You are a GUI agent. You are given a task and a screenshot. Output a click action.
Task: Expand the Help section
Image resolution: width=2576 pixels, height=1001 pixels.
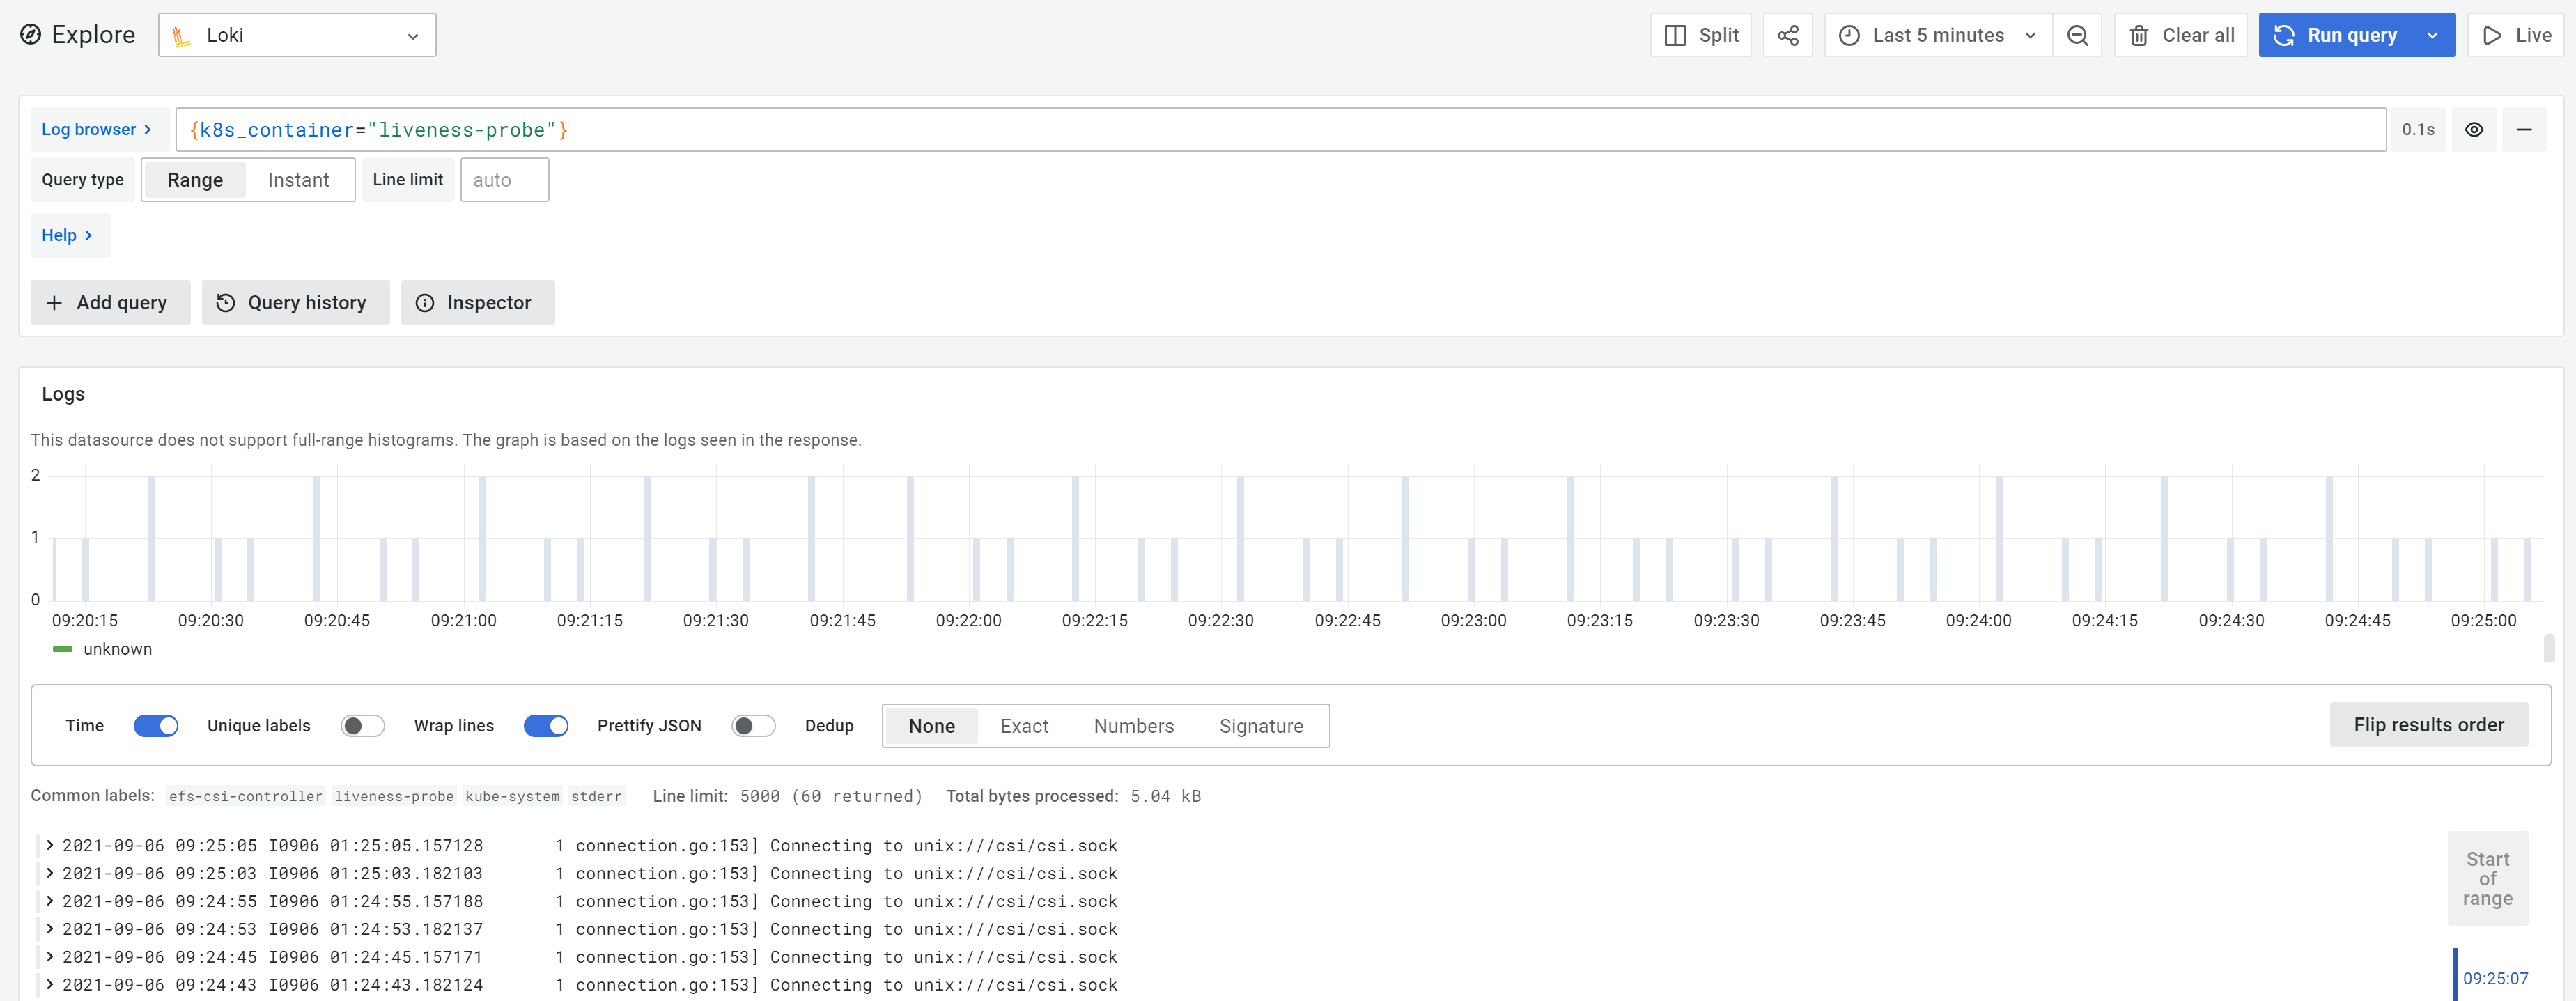[69, 235]
